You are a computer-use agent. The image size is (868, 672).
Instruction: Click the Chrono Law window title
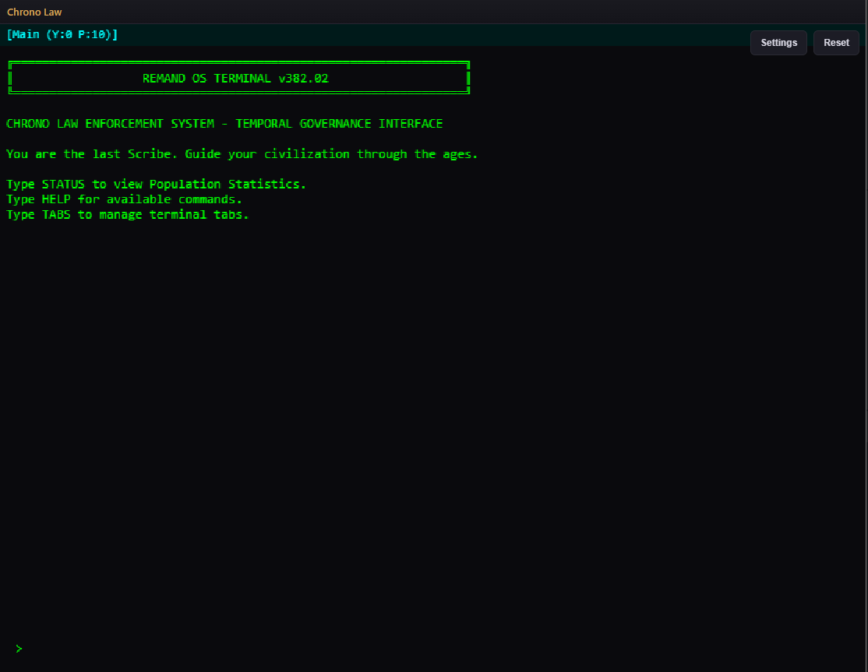[x=34, y=12]
